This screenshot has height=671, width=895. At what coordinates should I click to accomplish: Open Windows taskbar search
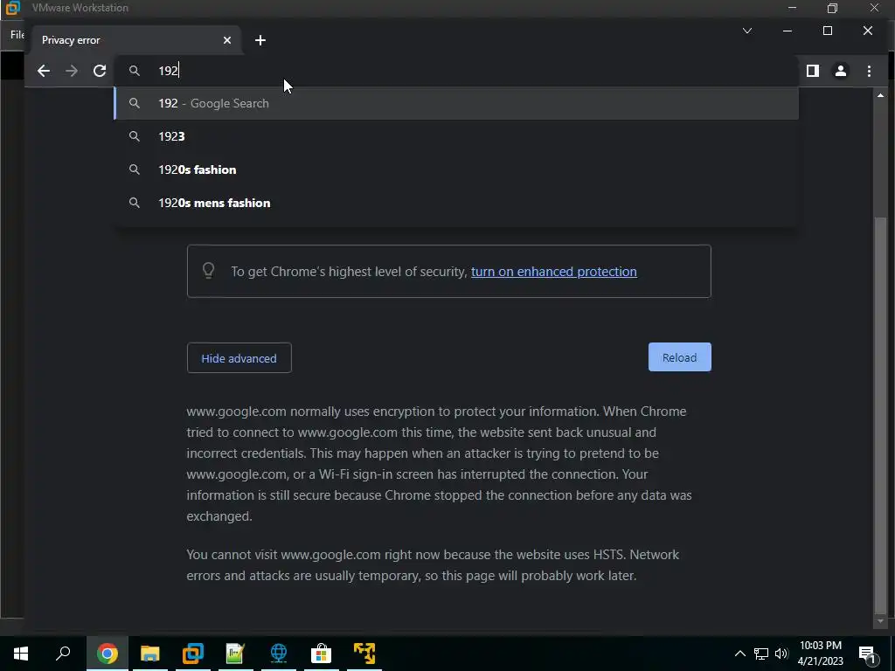point(63,654)
